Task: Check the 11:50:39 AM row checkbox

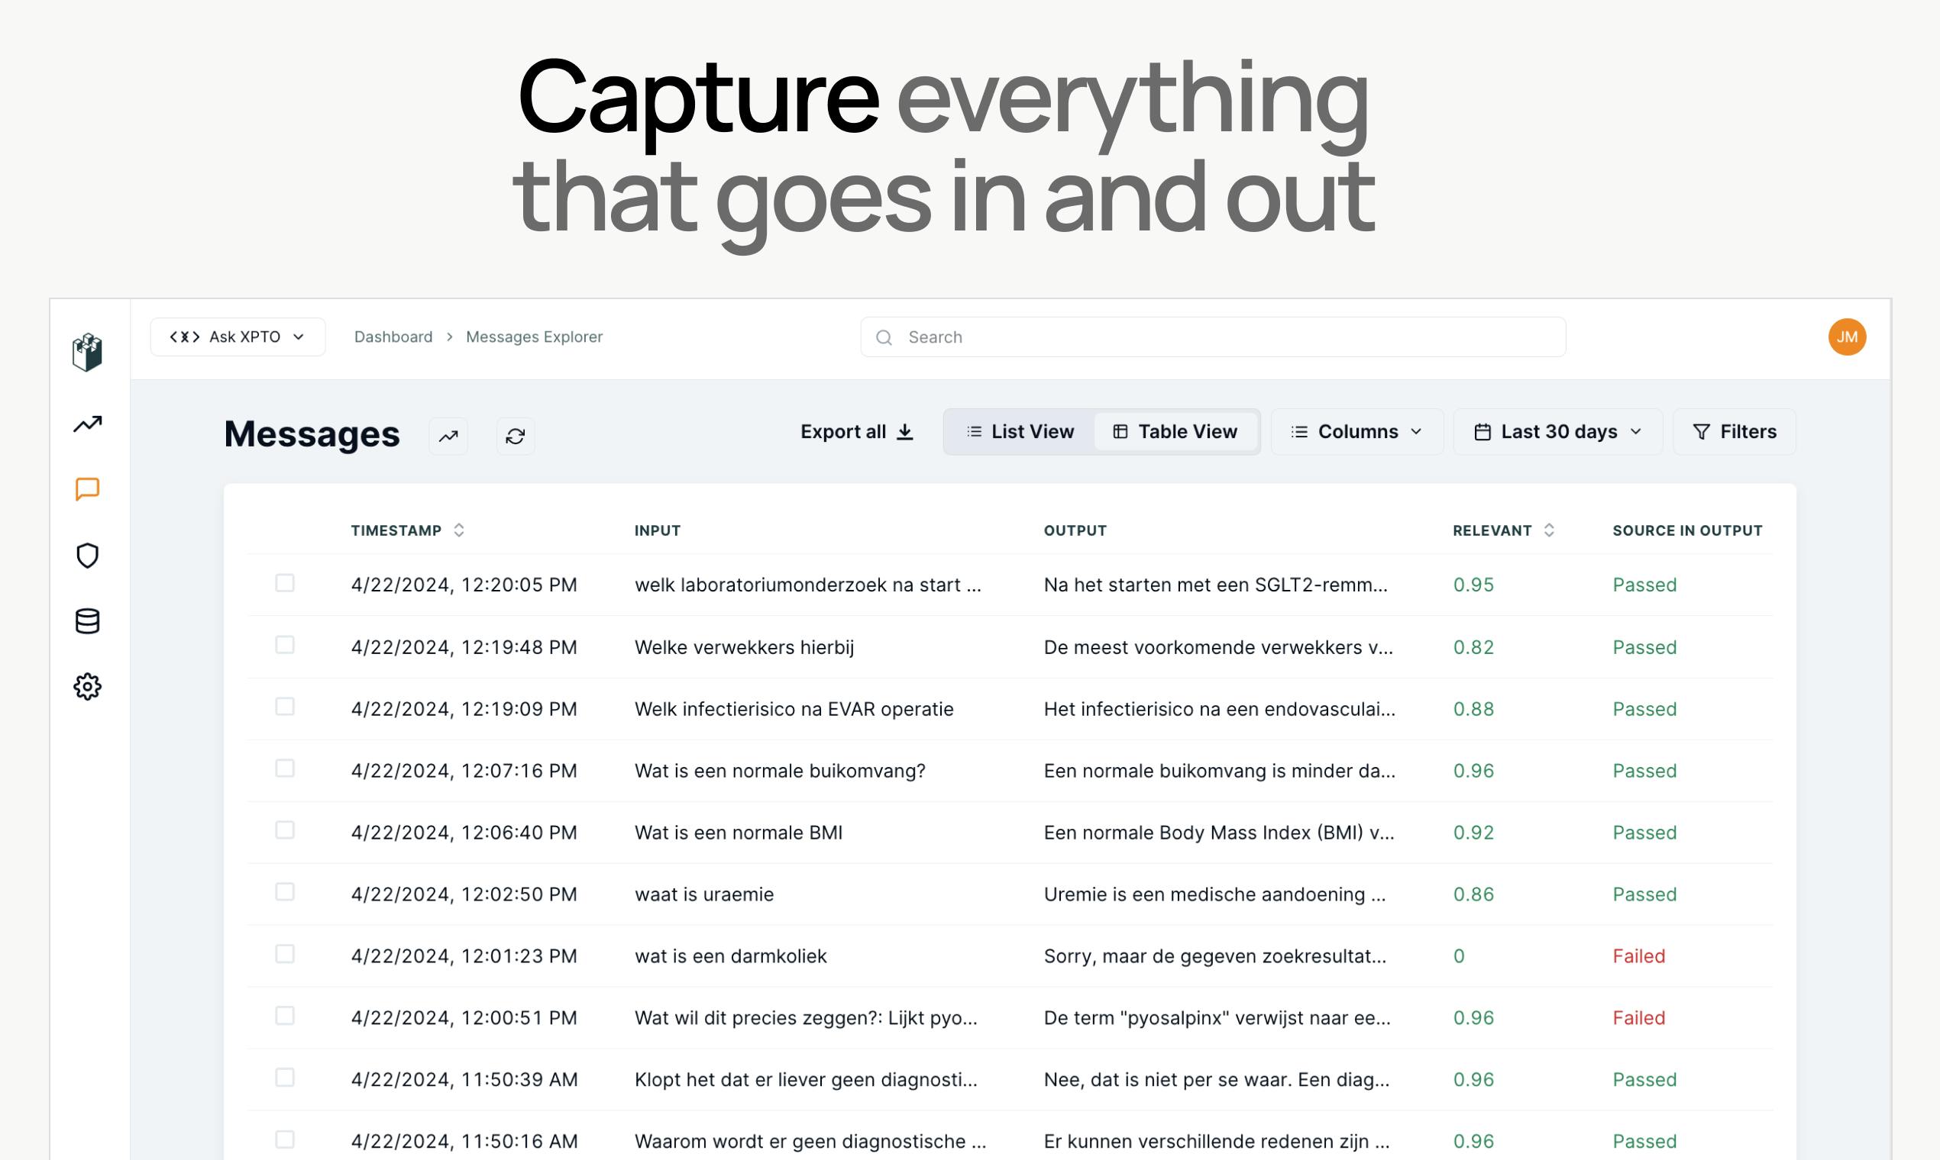Action: click(285, 1077)
